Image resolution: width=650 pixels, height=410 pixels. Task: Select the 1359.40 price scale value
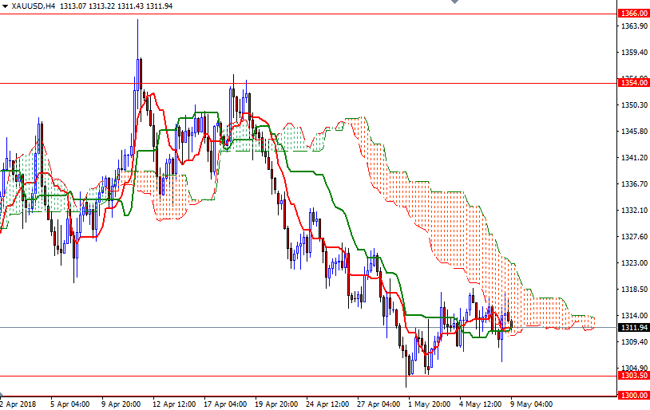pyautogui.click(x=634, y=53)
